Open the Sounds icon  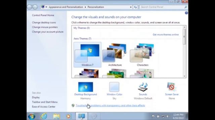[143, 87]
